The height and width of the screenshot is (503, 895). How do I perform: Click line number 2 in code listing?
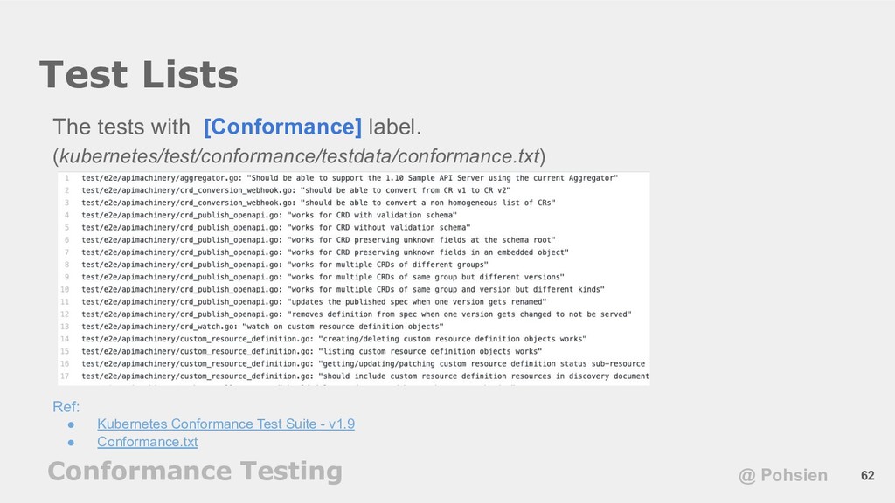pyautogui.click(x=66, y=190)
